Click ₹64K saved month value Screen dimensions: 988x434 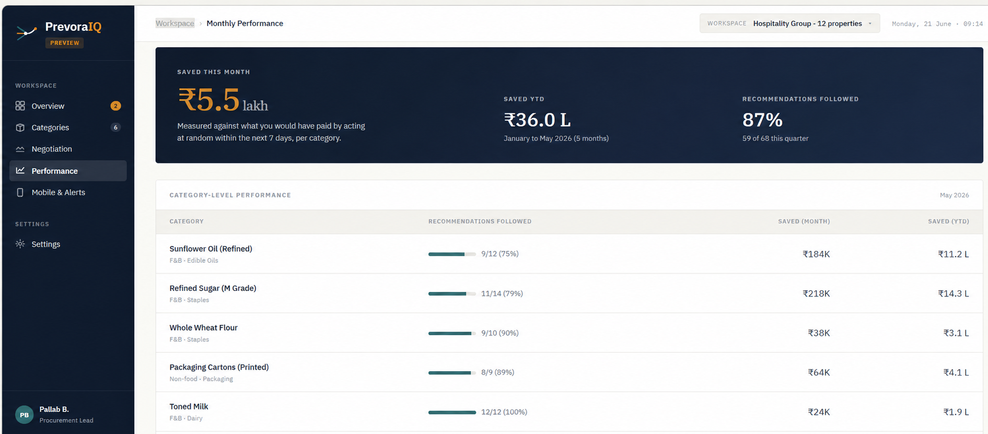pyautogui.click(x=819, y=372)
